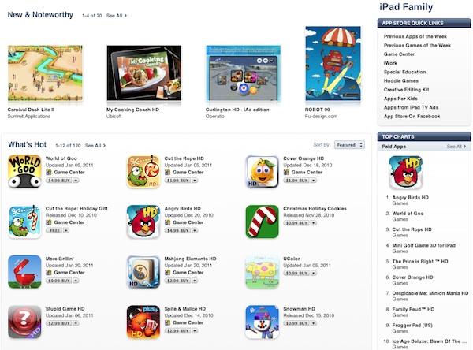Expand arrow next to World of Goo's $4.99 Buy
The height and width of the screenshot is (350, 473).
(76, 181)
